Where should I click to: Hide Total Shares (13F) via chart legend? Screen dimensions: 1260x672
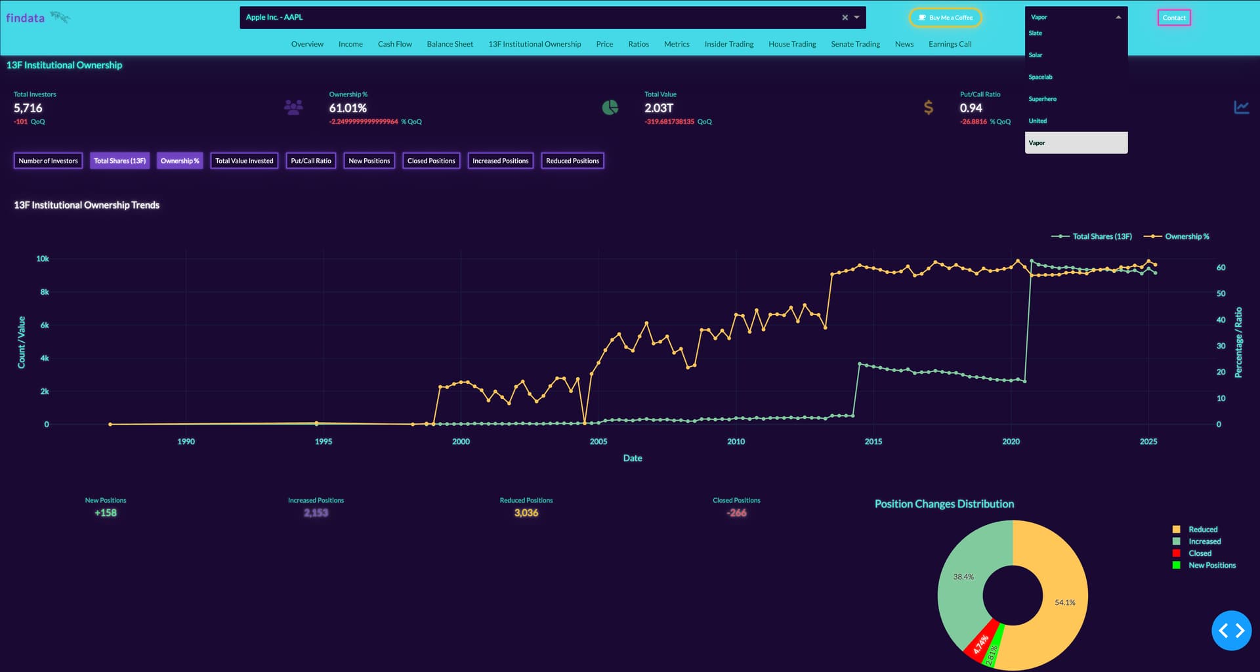[1092, 236]
